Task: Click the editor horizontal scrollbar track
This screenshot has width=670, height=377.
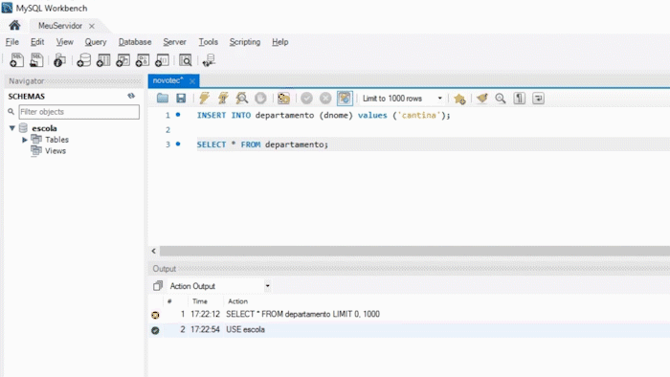Action: click(414, 251)
